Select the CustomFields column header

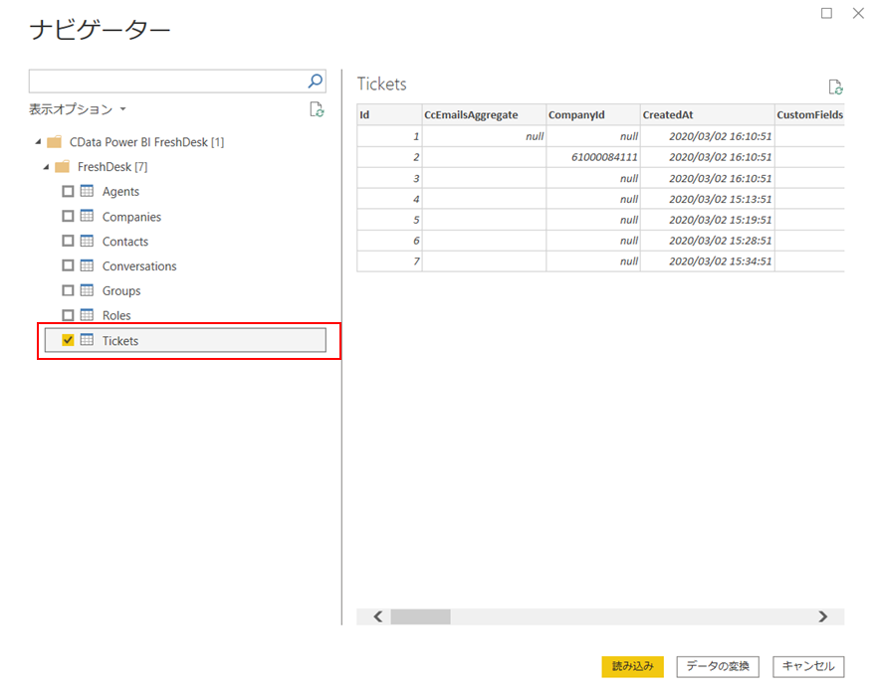809,114
